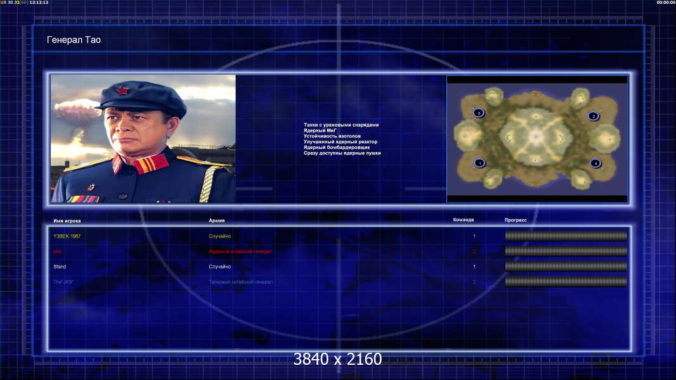Viewport: 676px width, 380px height.
Task: Click the 'Команда' column header
Action: [x=464, y=220]
